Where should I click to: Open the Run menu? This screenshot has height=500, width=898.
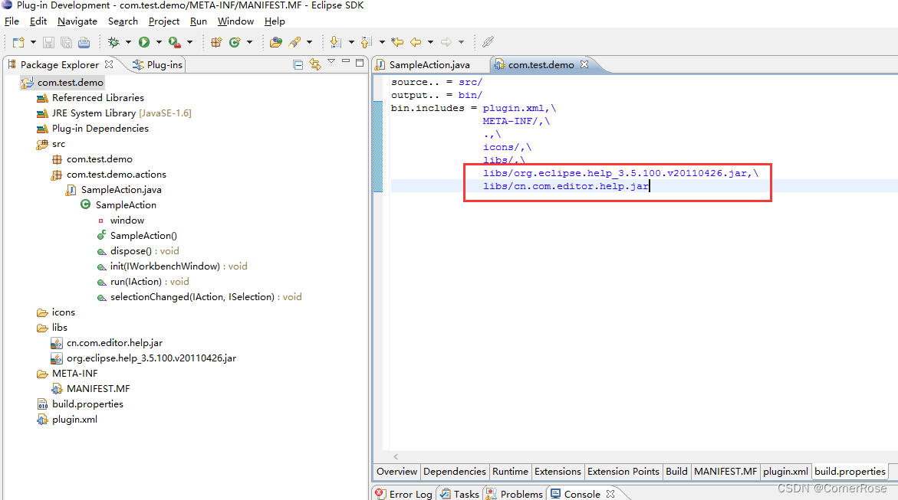(198, 21)
